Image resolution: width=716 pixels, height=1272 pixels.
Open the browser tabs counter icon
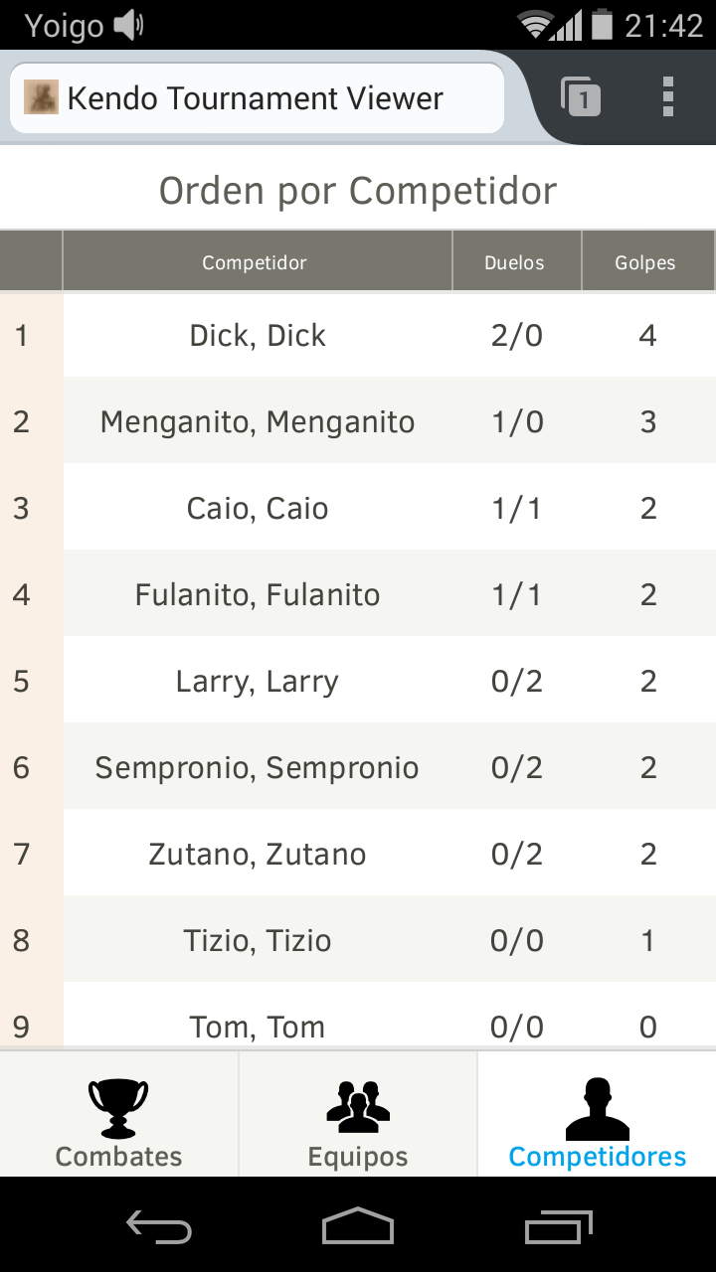click(x=581, y=97)
